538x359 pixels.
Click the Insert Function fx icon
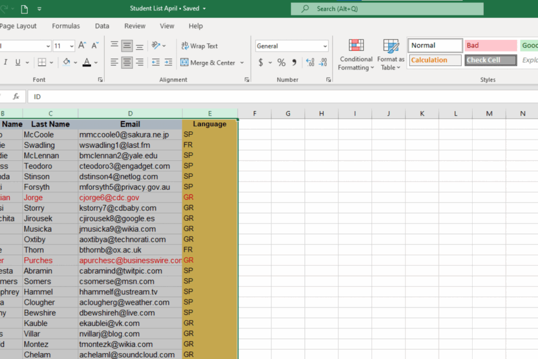(x=16, y=97)
